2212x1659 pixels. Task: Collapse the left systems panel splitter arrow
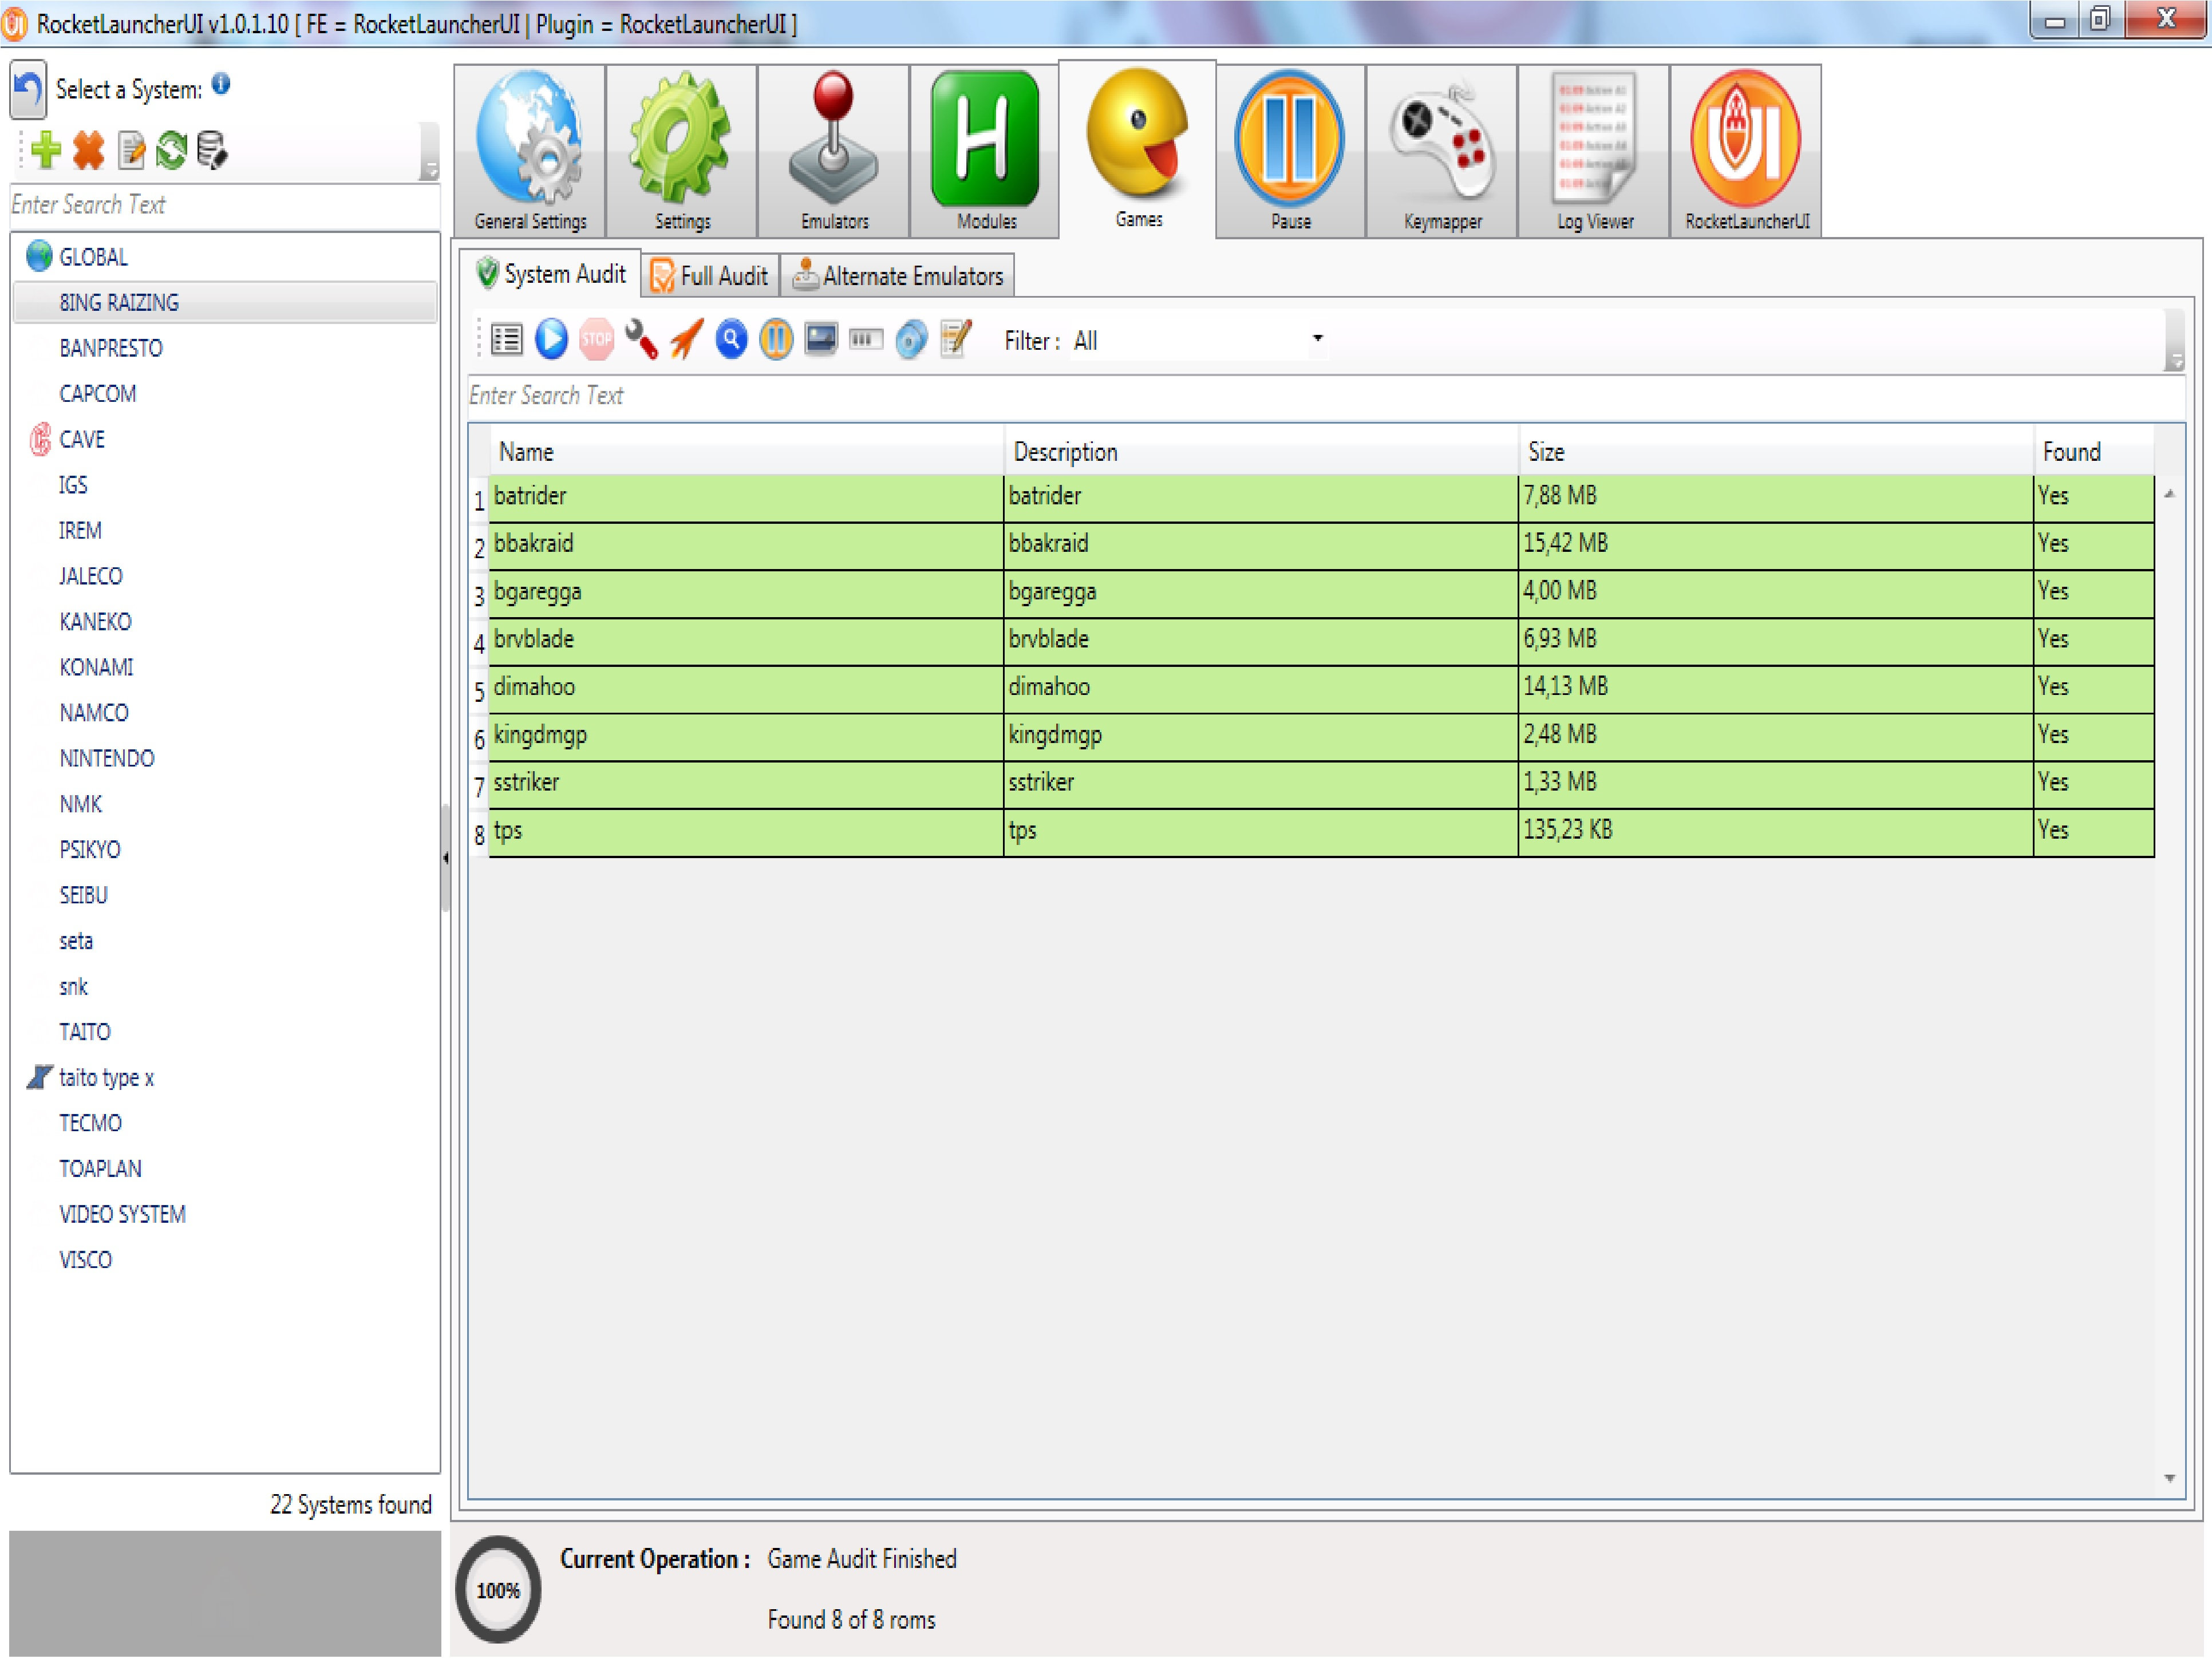pyautogui.click(x=445, y=858)
